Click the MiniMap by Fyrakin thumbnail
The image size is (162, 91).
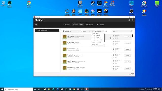[x=64, y=68]
